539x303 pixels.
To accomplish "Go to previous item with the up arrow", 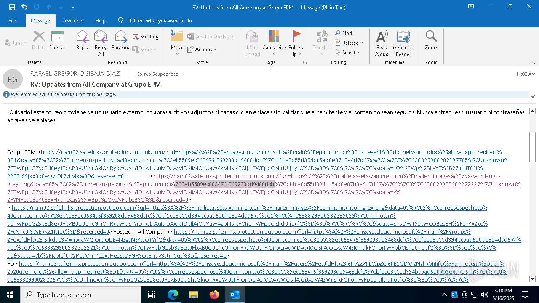I will pos(49,7).
